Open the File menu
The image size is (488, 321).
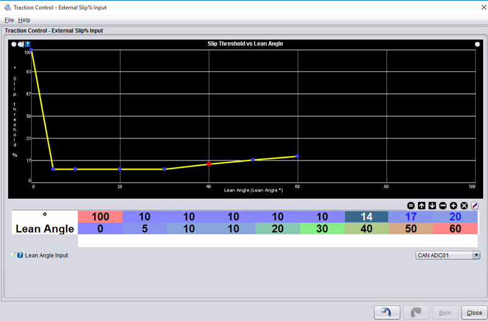click(9, 20)
